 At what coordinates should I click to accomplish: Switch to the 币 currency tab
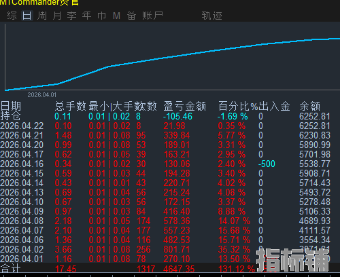[101, 16]
